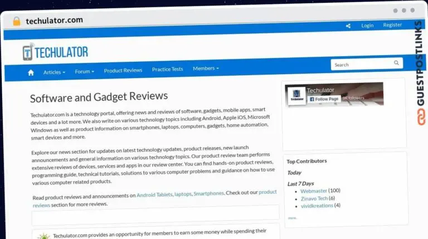Click the Techulator Facebook page thumbnail
The height and width of the screenshot is (239, 428).
[x=296, y=95]
